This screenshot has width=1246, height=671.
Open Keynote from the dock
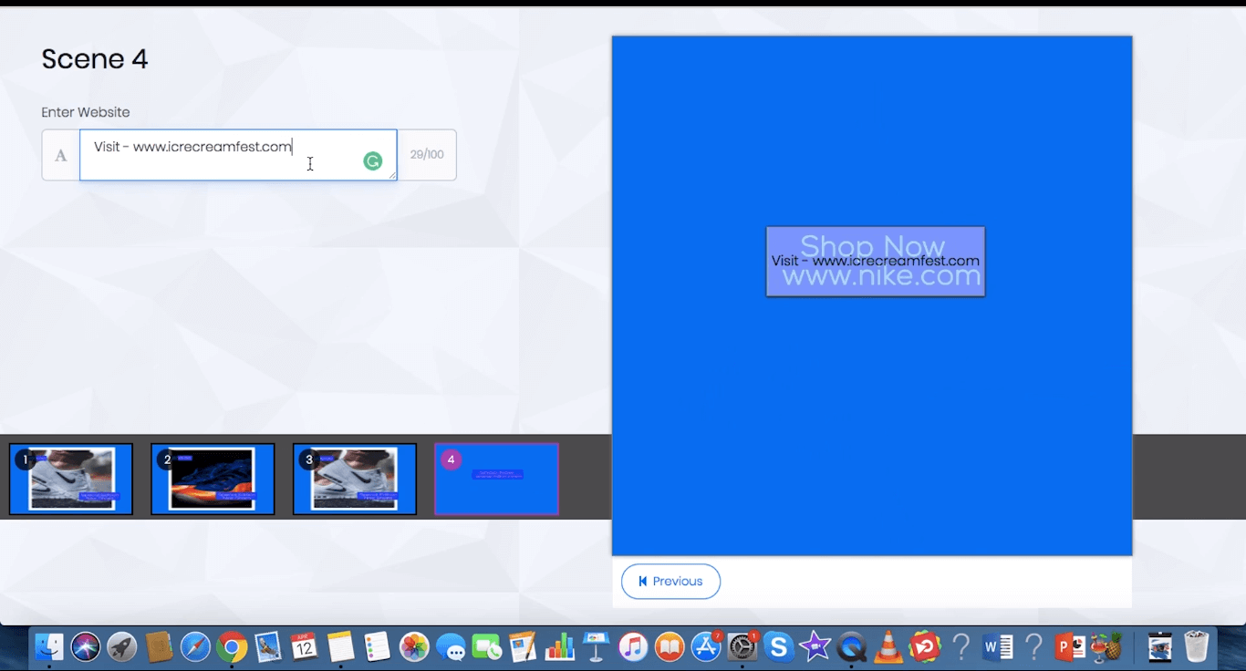[596, 647]
